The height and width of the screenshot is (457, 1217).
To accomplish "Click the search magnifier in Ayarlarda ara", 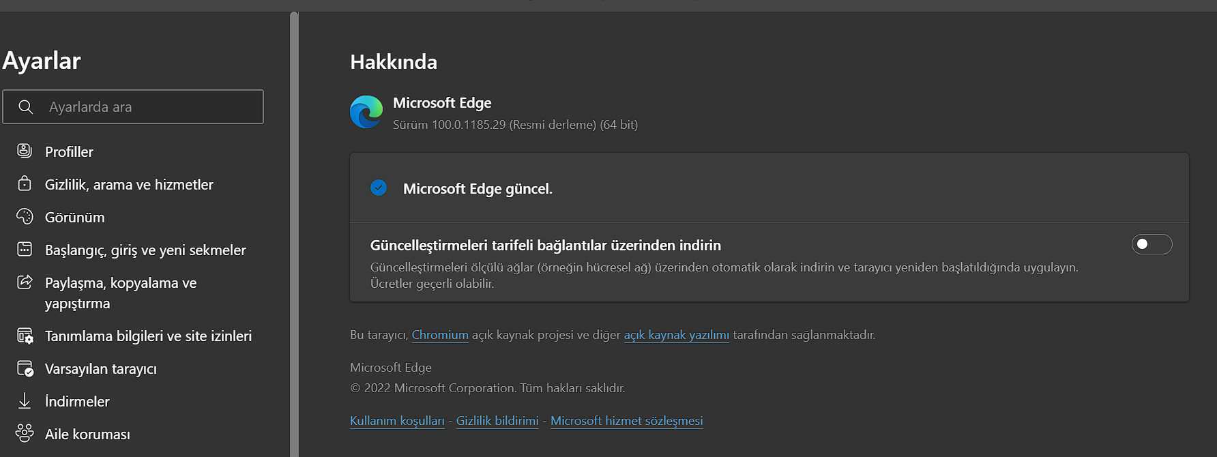I will coord(26,106).
